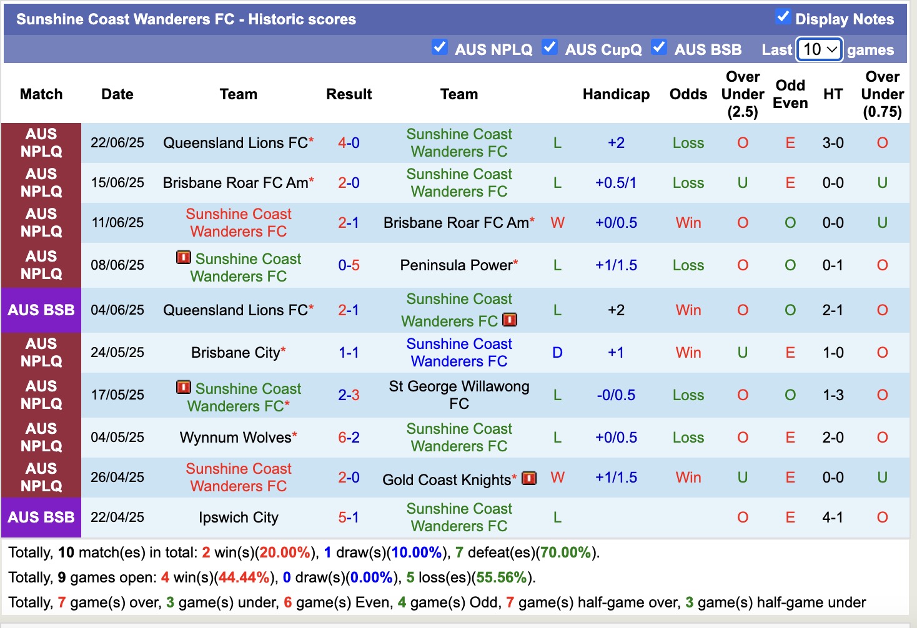
Task: Click card icon next to Gold Coast Knights
Action: (x=529, y=478)
